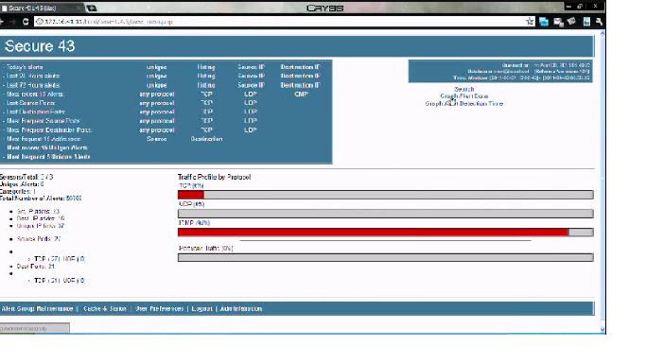646x363 pixels.
Task: Show Most Frequent Source Ports any protocol
Action: coord(157,121)
